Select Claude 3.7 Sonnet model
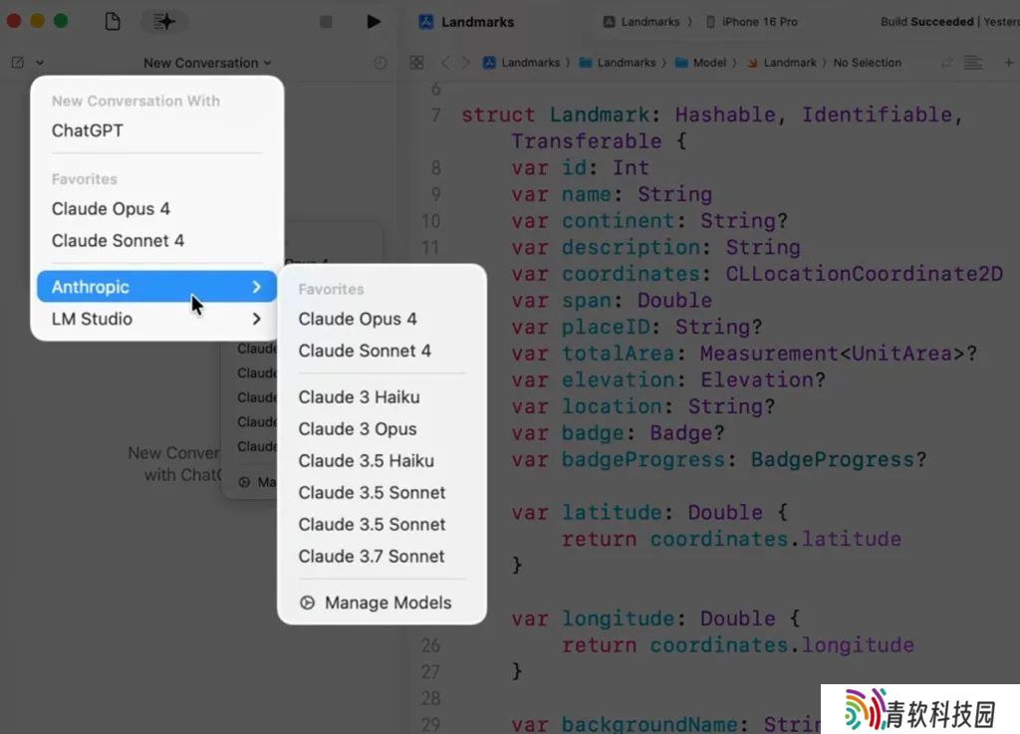This screenshot has width=1020, height=734. [372, 556]
